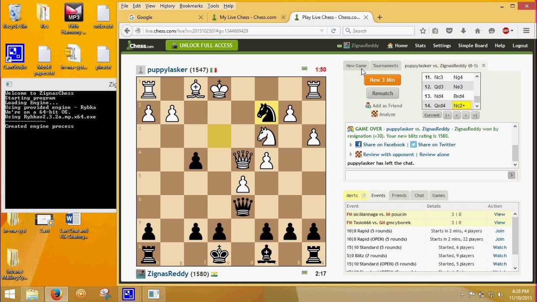The width and height of the screenshot is (537, 302).
Task: Expand the Review with opponent disclosure triangle
Action: 351,154
